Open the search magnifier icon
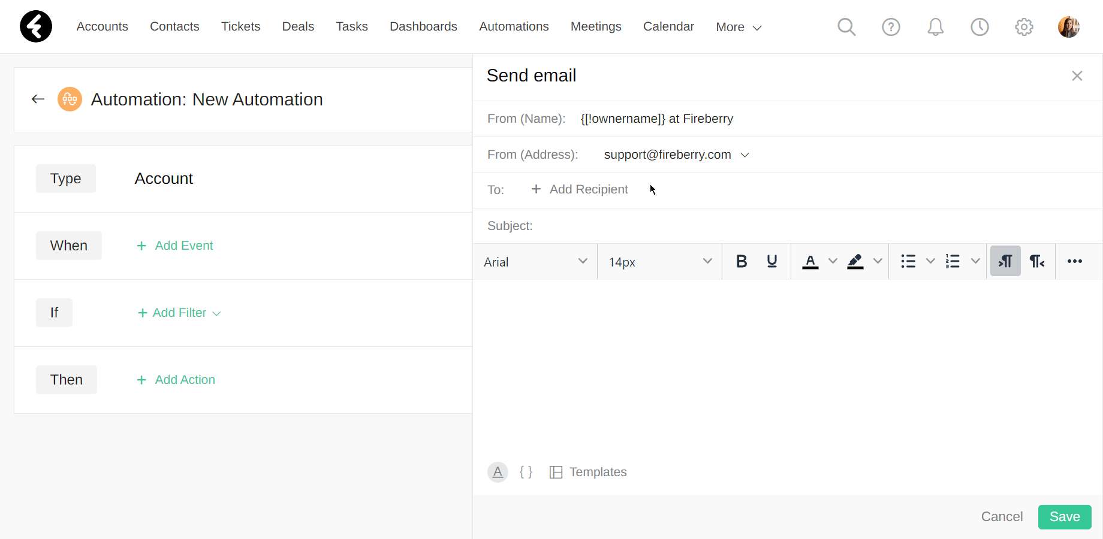 click(846, 27)
